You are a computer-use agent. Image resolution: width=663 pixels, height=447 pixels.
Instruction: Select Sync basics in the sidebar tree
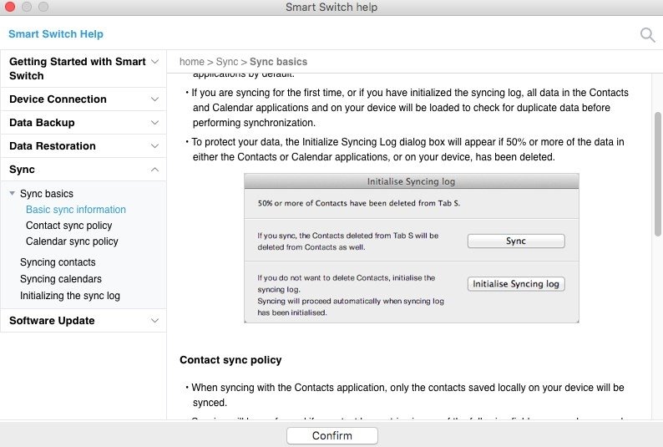[x=47, y=194]
